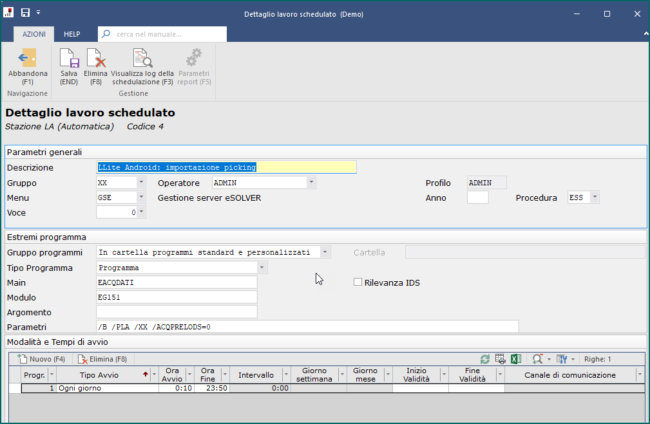This screenshot has width=650, height=424.
Task: Expand the Operatore ADMIN dropdown
Action: (x=311, y=183)
